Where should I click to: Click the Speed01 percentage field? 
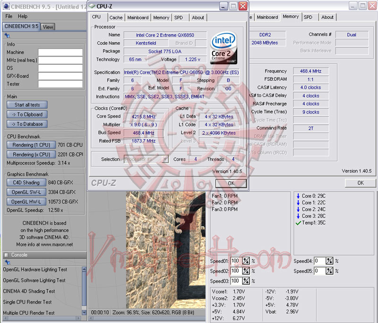click(236, 261)
